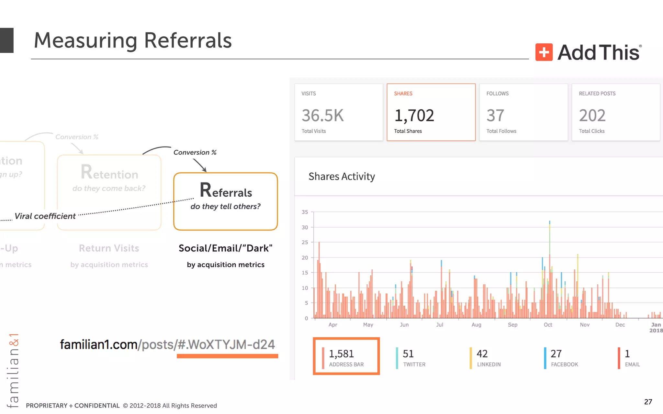Click the 42 LinkedIn legend item
Image resolution: width=663 pixels, height=414 pixels.
(485, 358)
